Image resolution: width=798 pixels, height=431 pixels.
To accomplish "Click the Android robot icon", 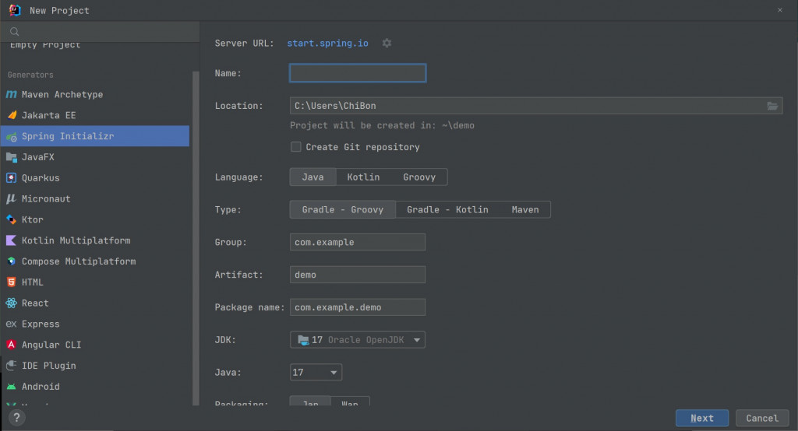I will [11, 387].
